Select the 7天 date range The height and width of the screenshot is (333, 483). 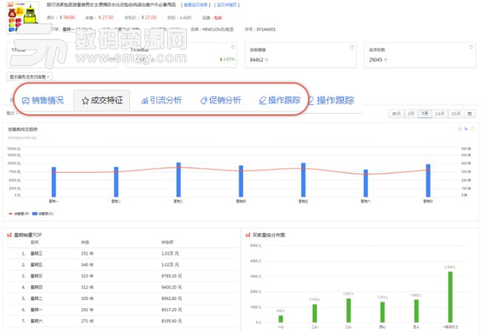coord(425,114)
